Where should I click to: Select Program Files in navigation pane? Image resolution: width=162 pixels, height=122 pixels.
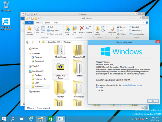click(40, 79)
